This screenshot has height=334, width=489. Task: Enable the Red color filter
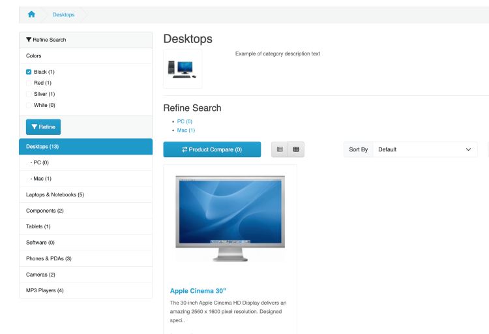coord(29,83)
